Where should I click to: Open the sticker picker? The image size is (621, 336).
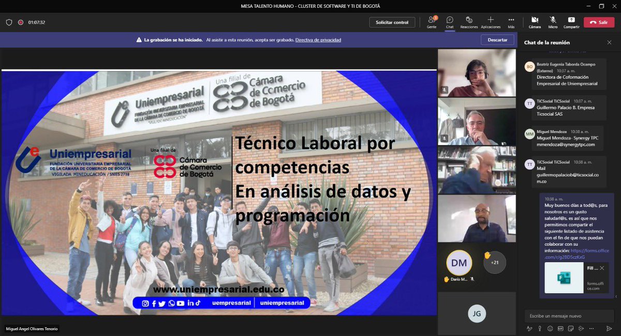[x=570, y=329]
